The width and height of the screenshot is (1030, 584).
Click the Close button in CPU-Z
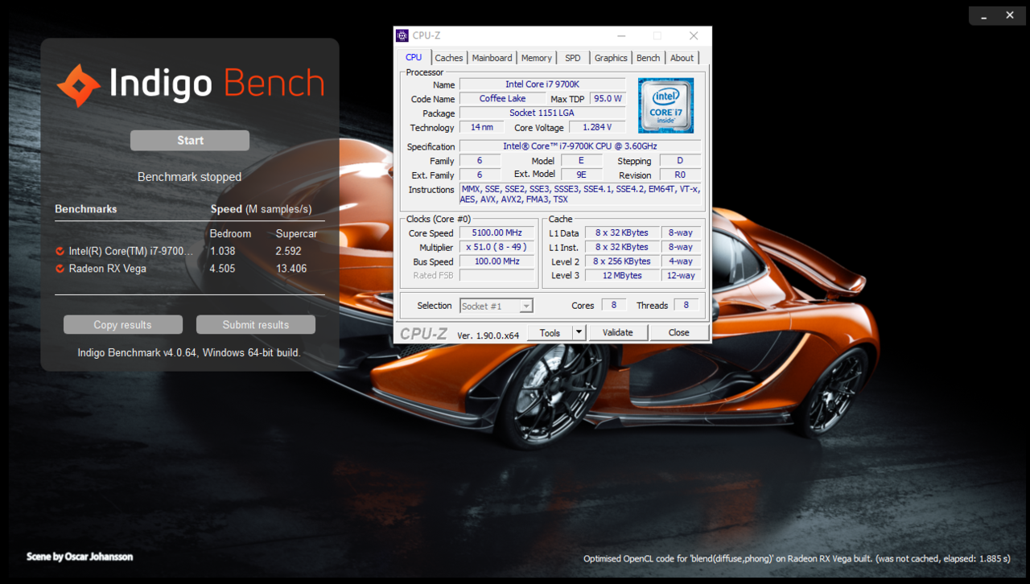(x=679, y=332)
